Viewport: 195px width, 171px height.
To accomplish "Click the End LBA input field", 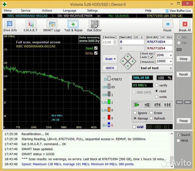I will point(160,42).
